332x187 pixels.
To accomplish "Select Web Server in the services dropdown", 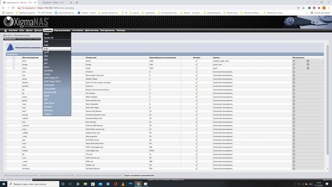I will click(x=57, y=103).
